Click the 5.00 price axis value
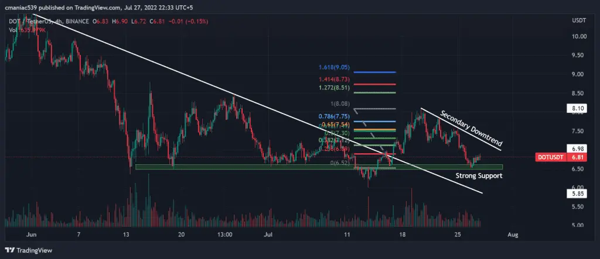This screenshot has height=259, width=600. pos(578,225)
